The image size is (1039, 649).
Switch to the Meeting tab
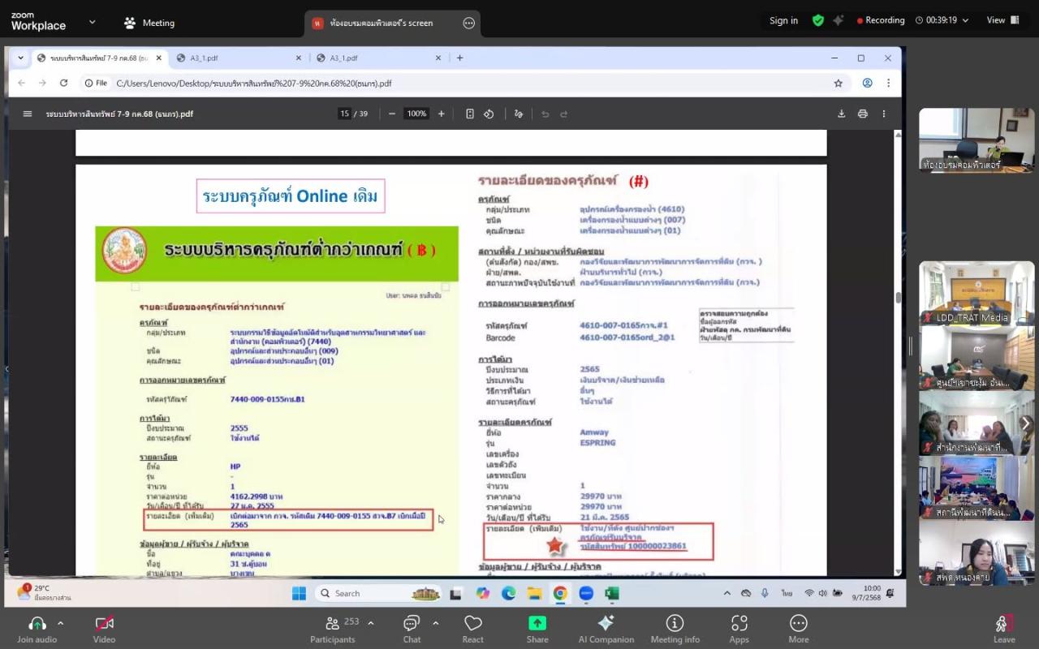pos(149,23)
